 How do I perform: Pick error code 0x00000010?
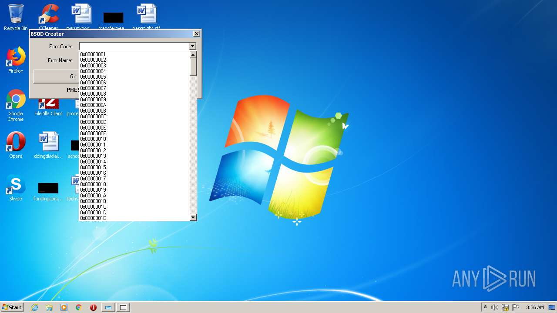[135, 139]
